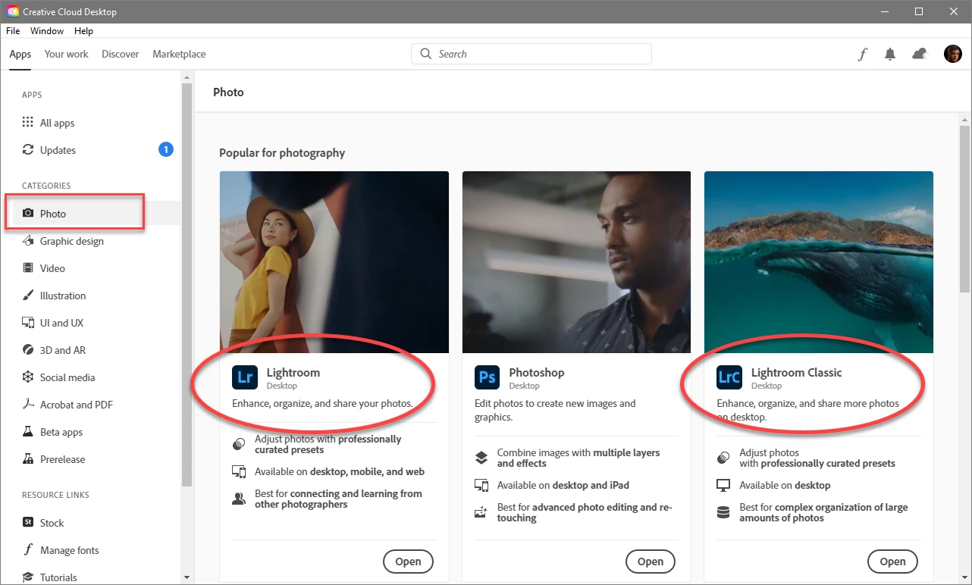Open Lightroom with its Open button

pos(408,562)
